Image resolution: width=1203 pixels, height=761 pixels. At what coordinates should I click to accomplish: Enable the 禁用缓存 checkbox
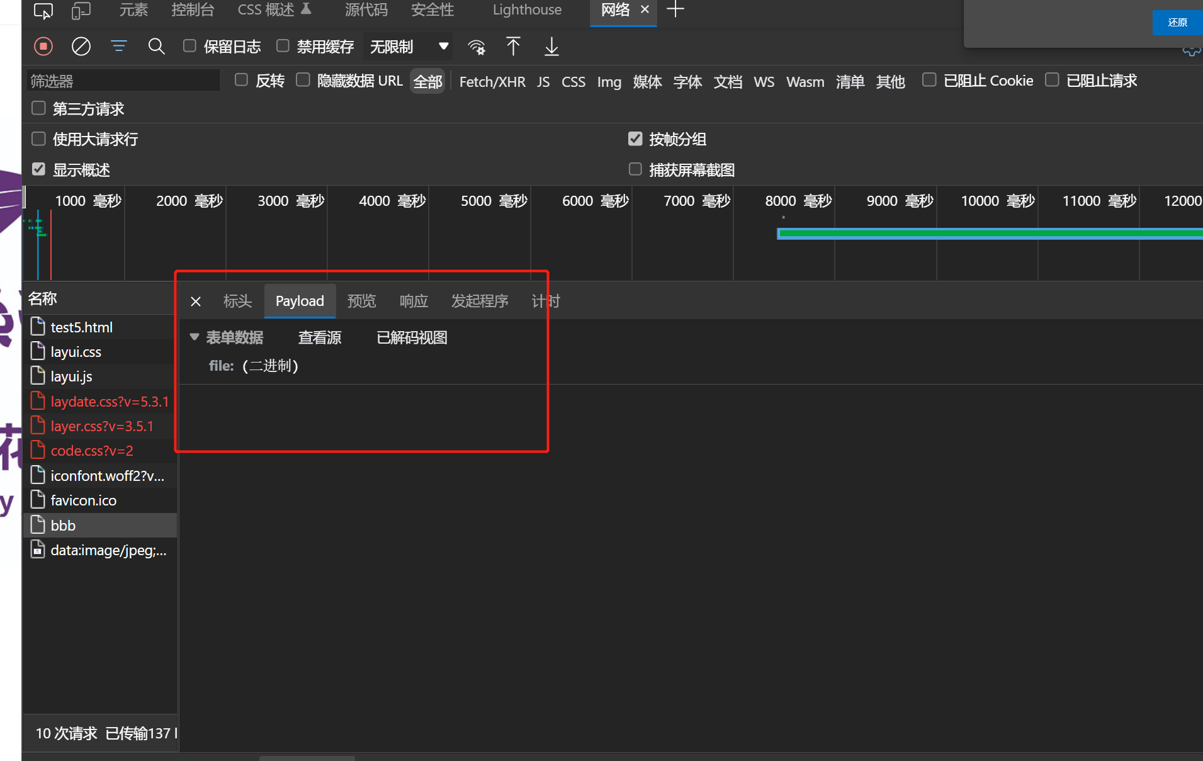click(283, 46)
